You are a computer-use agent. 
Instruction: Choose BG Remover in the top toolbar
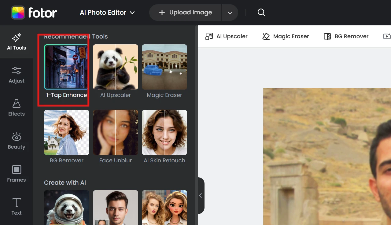pos(346,36)
